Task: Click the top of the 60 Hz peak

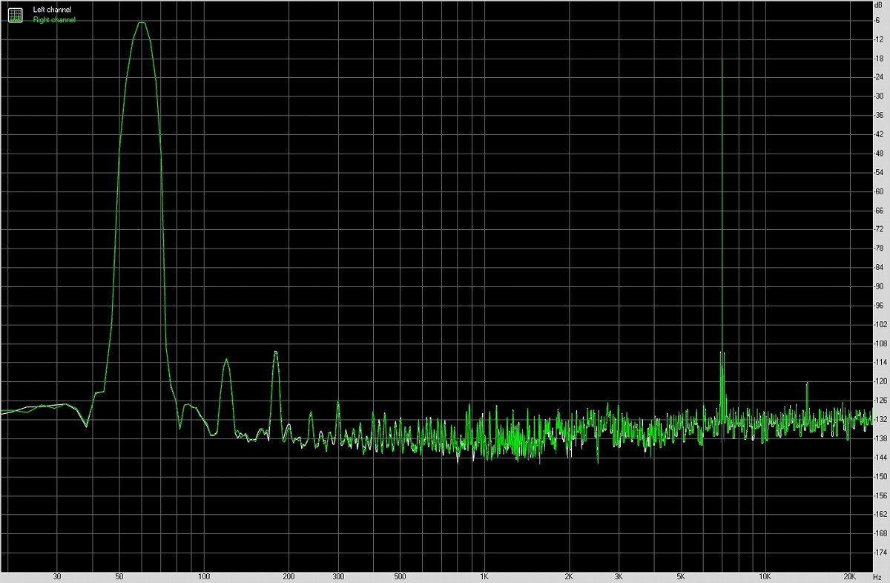Action: point(141,23)
